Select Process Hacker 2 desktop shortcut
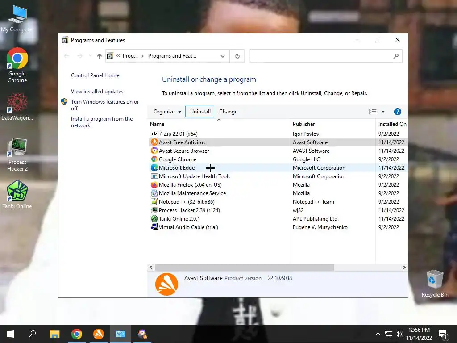 point(17,155)
